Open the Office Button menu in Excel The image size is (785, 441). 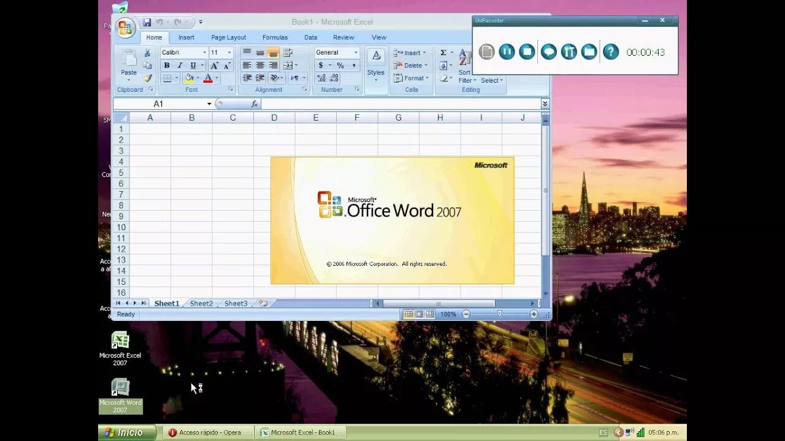[x=125, y=28]
